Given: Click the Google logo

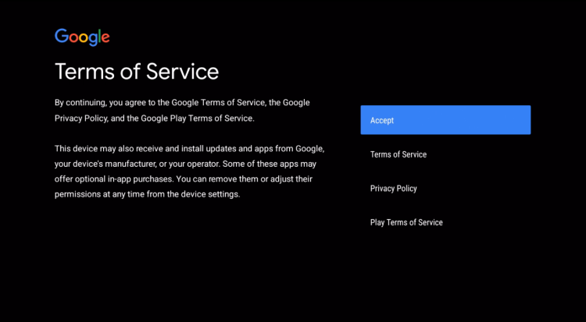Looking at the screenshot, I should (x=82, y=37).
